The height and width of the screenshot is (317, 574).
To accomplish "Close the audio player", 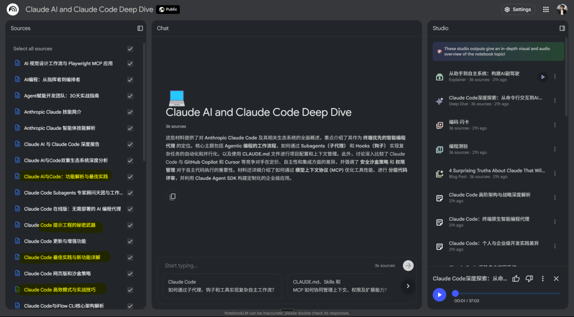I will click(556, 279).
